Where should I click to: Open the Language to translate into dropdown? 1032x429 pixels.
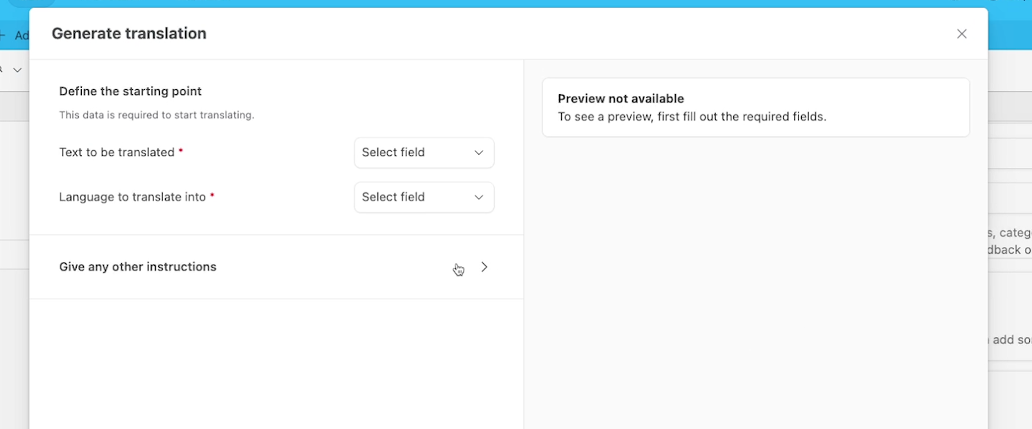(x=424, y=197)
